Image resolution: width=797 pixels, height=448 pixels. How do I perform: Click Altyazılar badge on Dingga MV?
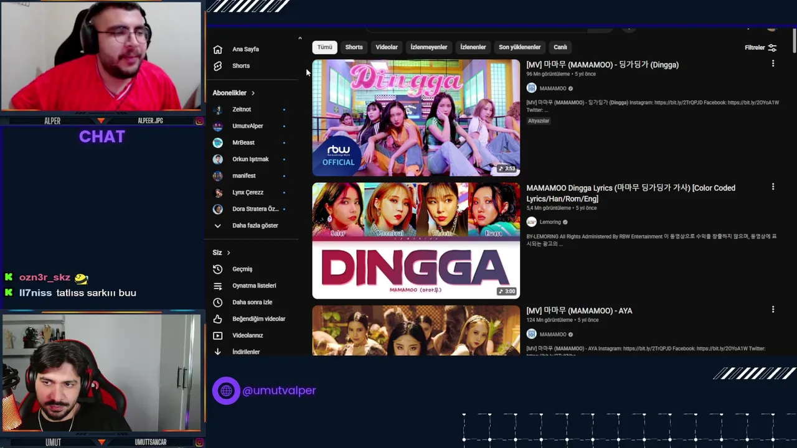[539, 121]
